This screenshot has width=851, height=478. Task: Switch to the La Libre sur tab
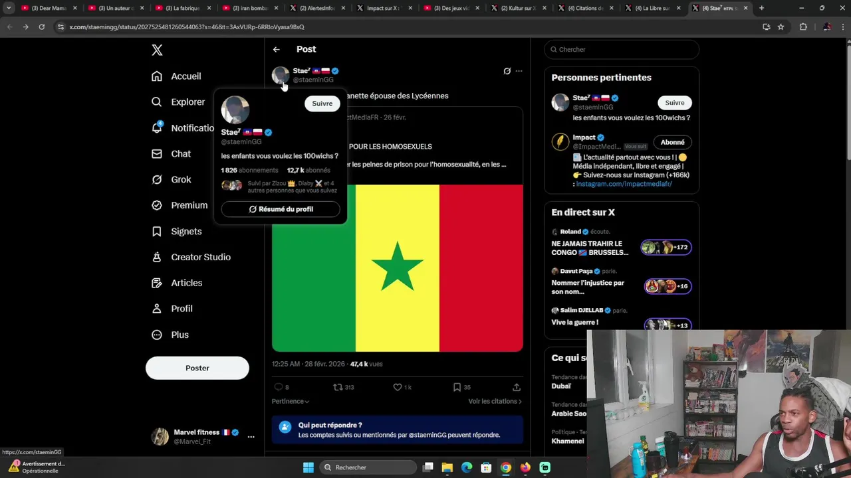(x=654, y=8)
